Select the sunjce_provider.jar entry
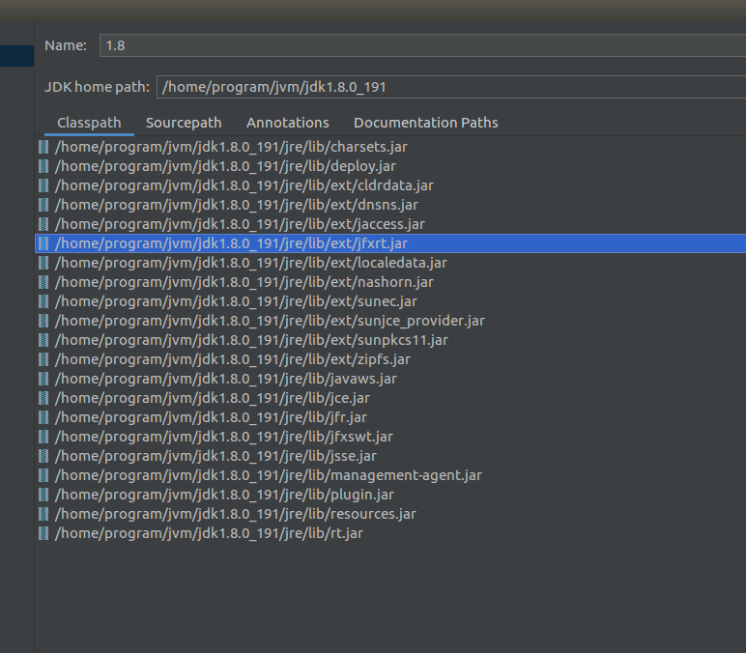The width and height of the screenshot is (746, 653). point(390,321)
